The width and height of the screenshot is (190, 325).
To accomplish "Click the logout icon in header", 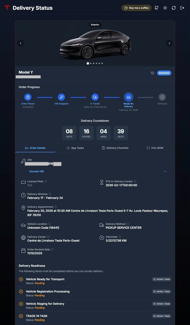I will tap(182, 8).
